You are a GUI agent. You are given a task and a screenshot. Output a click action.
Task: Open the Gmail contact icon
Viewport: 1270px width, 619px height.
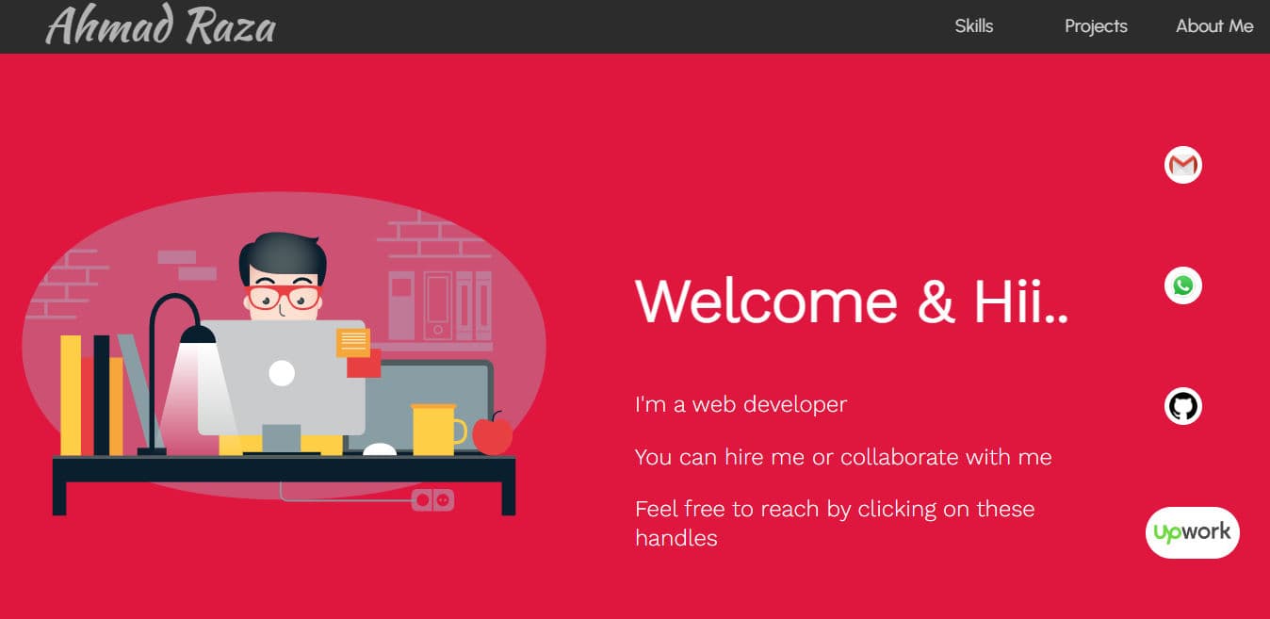1182,165
